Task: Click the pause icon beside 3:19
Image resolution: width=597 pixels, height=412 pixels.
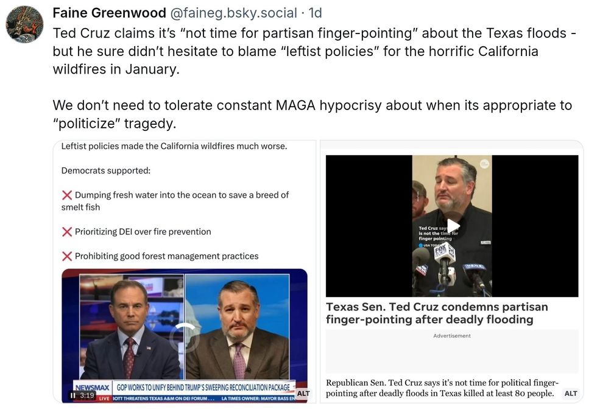Action: click(73, 396)
